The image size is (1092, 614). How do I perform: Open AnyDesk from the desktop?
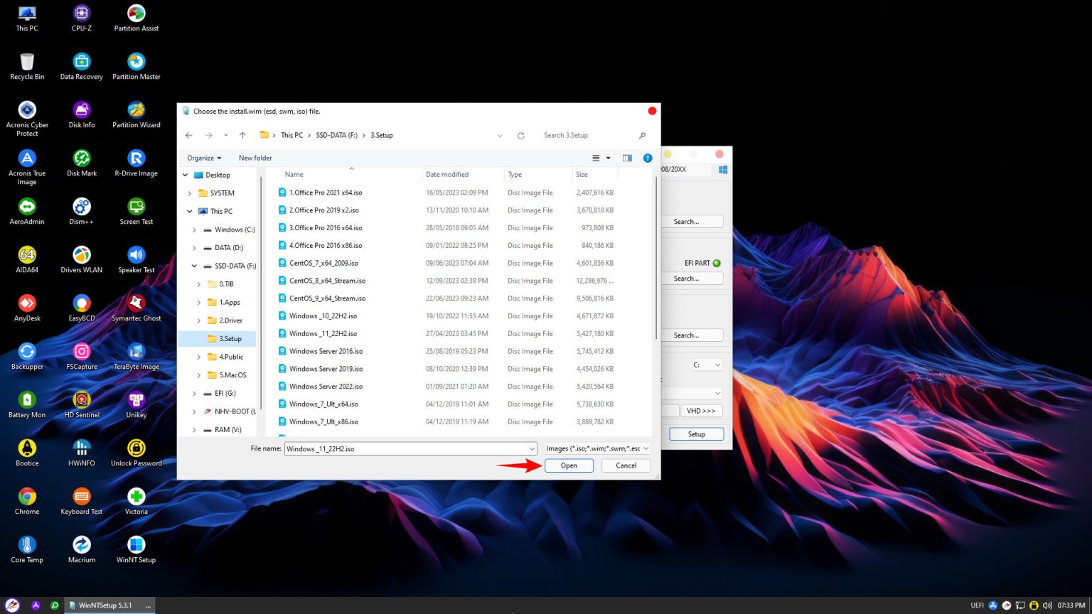click(27, 303)
